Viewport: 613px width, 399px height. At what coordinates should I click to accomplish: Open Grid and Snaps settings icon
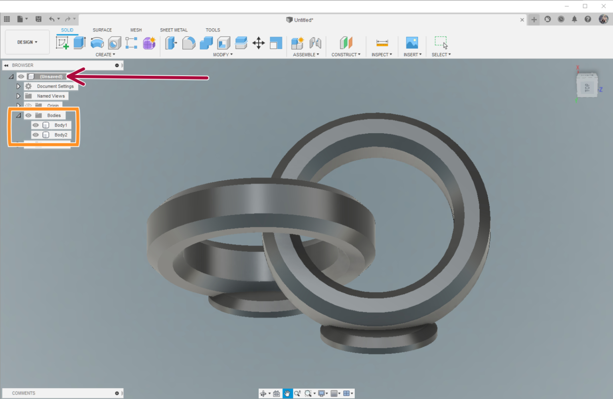pos(334,393)
